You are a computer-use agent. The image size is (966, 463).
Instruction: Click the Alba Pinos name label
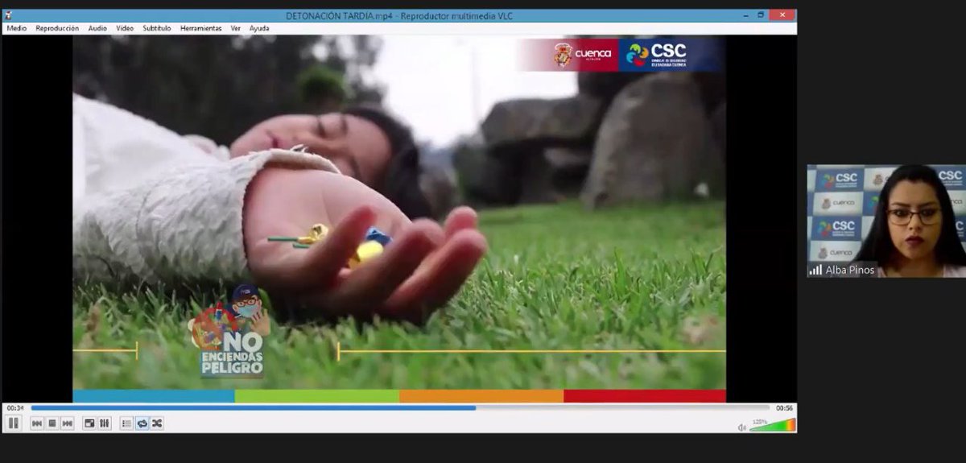click(850, 271)
